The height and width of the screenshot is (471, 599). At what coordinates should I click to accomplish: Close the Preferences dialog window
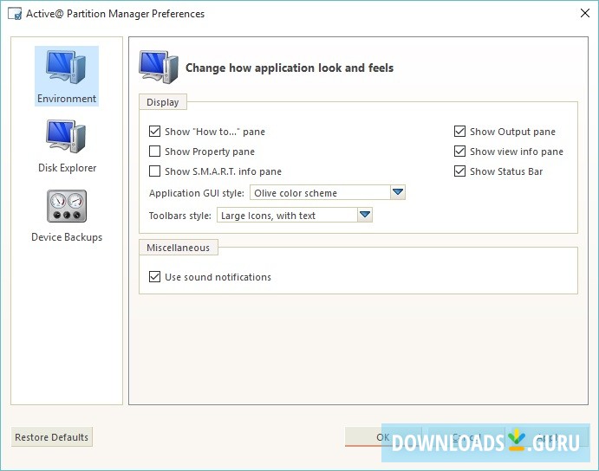pos(585,13)
